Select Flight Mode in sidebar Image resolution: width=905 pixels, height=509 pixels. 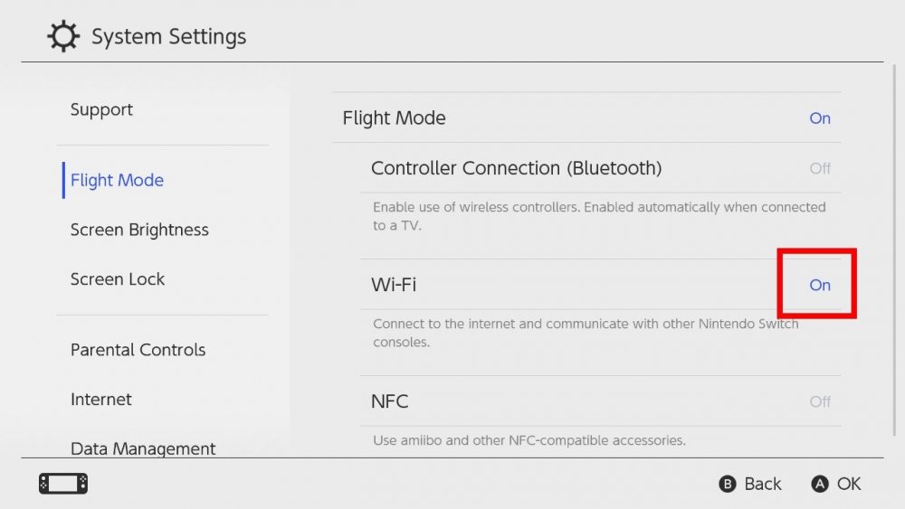[x=117, y=180]
